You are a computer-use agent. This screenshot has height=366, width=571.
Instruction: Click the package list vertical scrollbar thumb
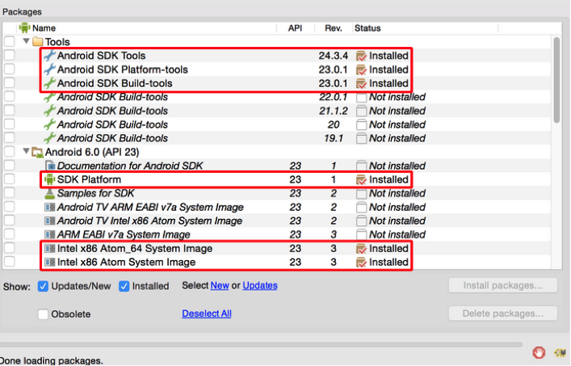point(556,80)
